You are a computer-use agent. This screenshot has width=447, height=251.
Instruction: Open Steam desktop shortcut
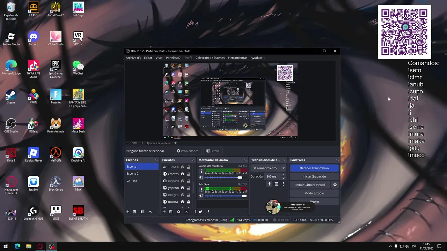pos(11,97)
